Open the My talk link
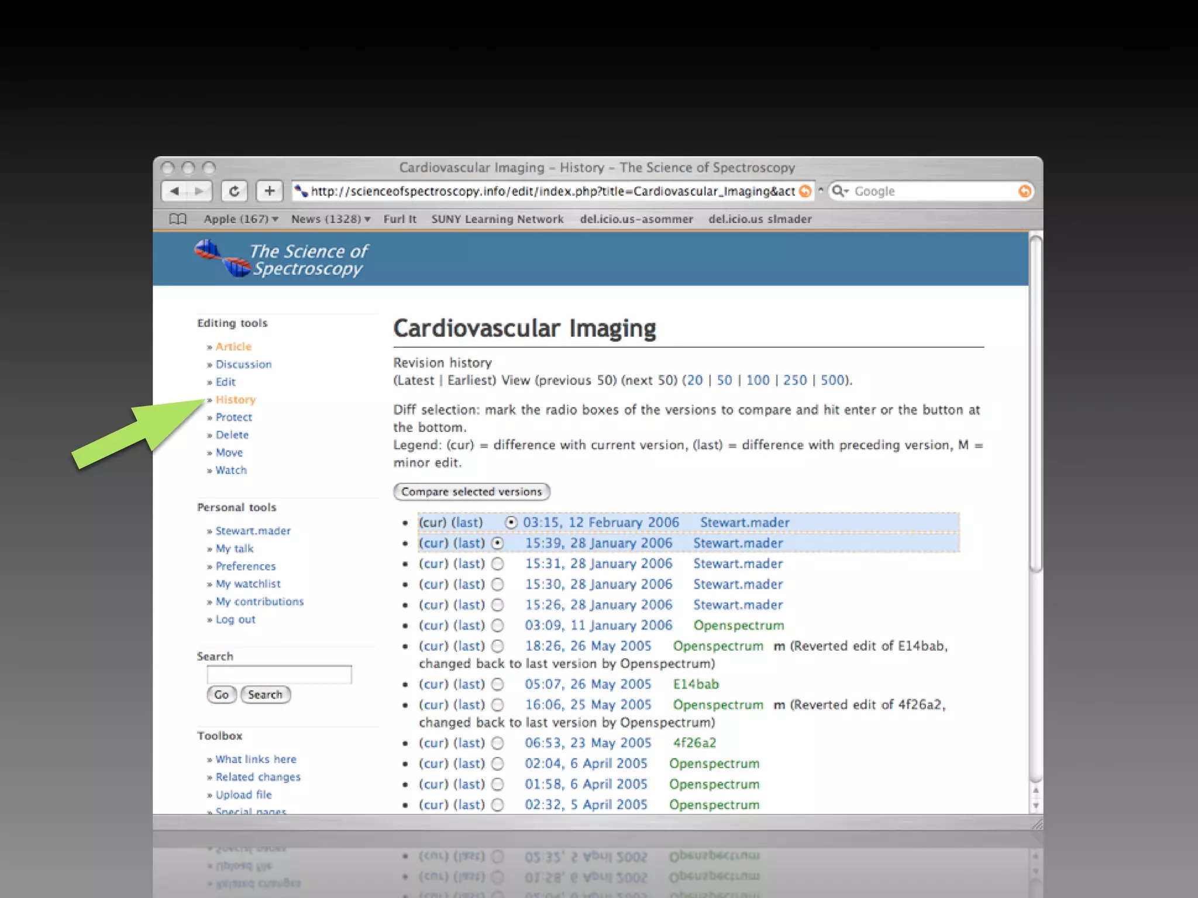 coord(234,549)
